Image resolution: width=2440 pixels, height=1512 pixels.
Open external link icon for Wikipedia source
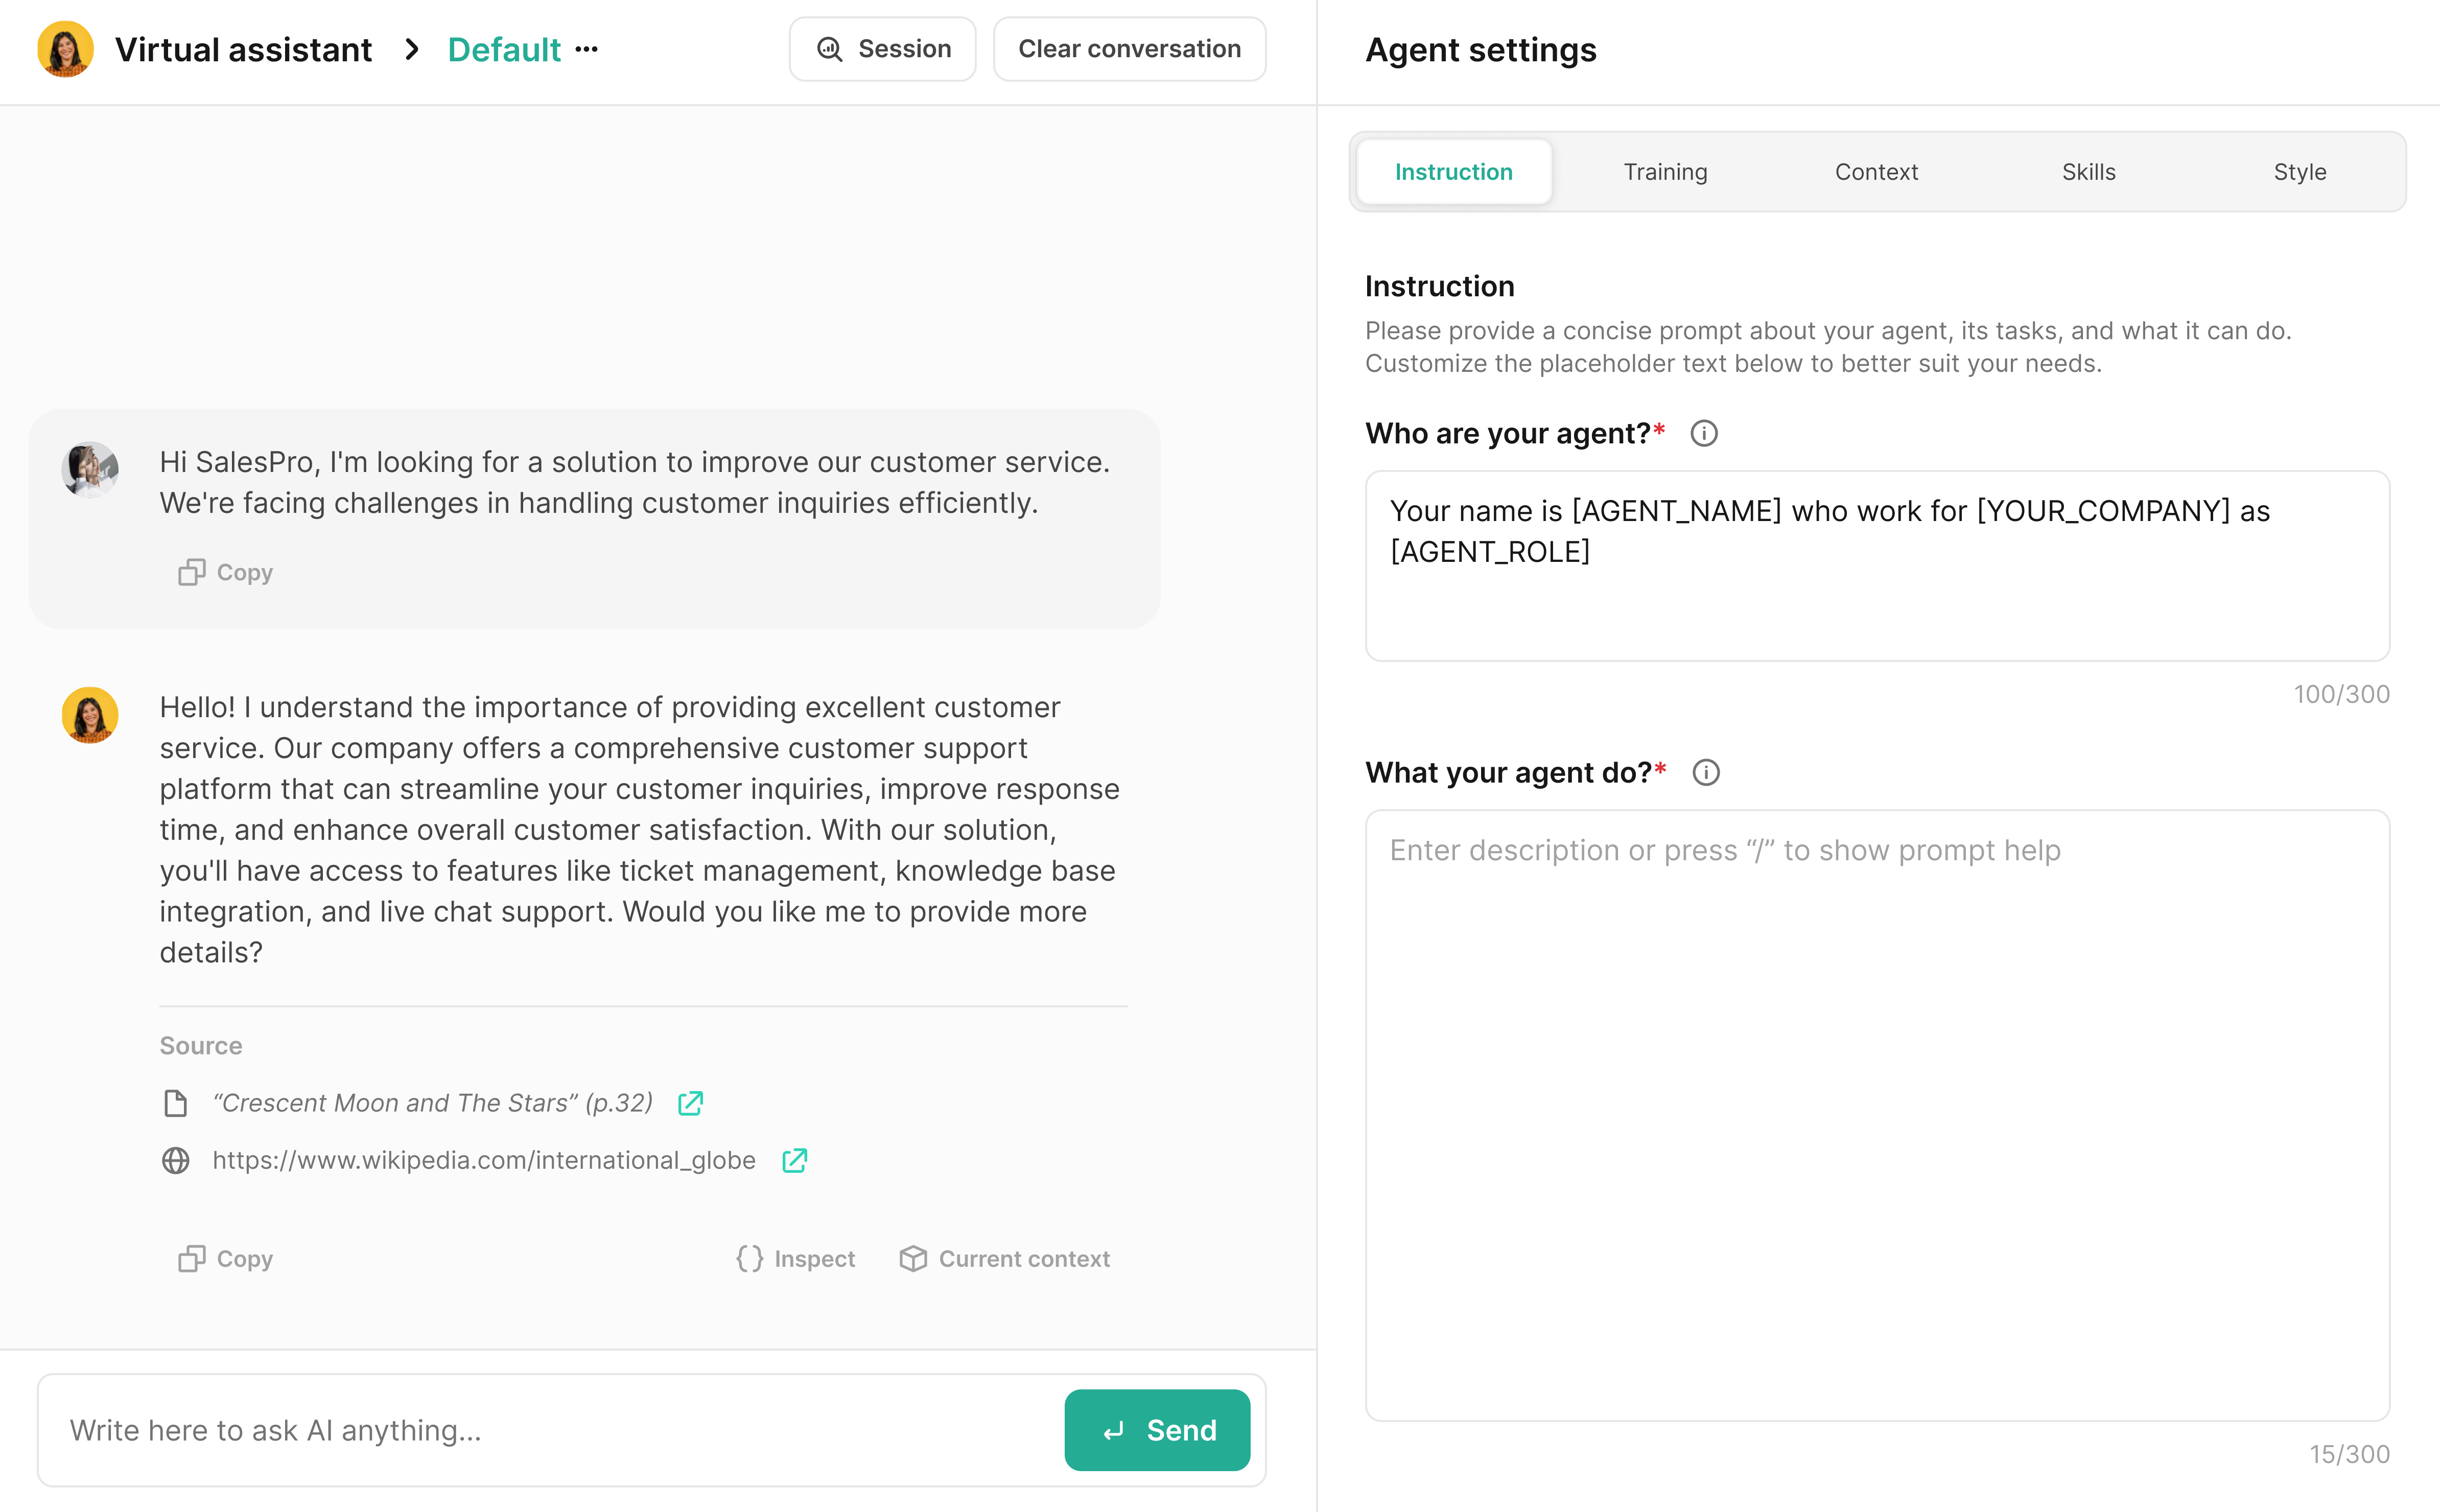[x=794, y=1160]
